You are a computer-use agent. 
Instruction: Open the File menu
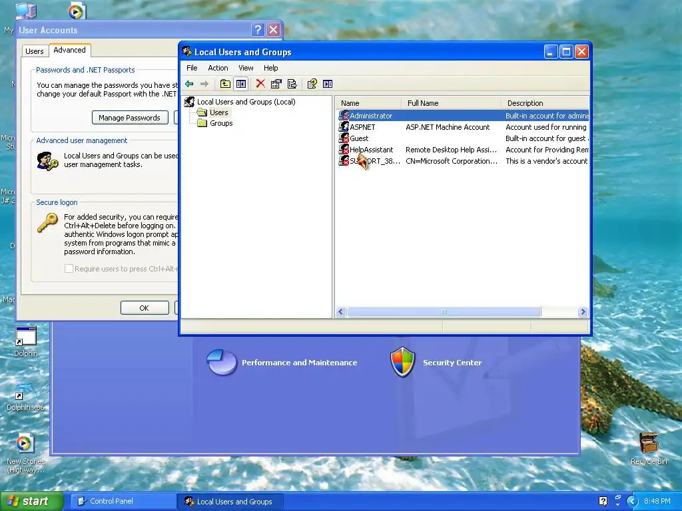192,68
